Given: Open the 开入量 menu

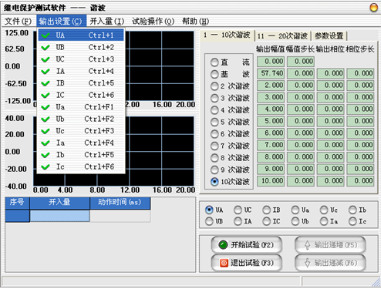Looking at the screenshot, I should (x=107, y=21).
